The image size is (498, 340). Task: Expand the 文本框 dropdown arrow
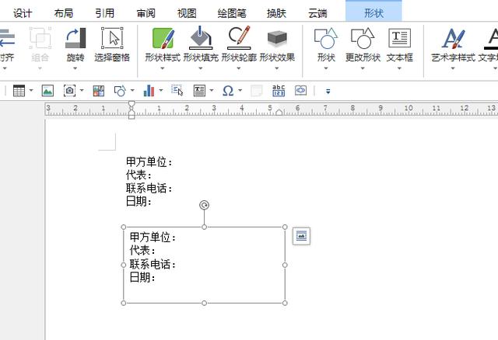tap(399, 68)
